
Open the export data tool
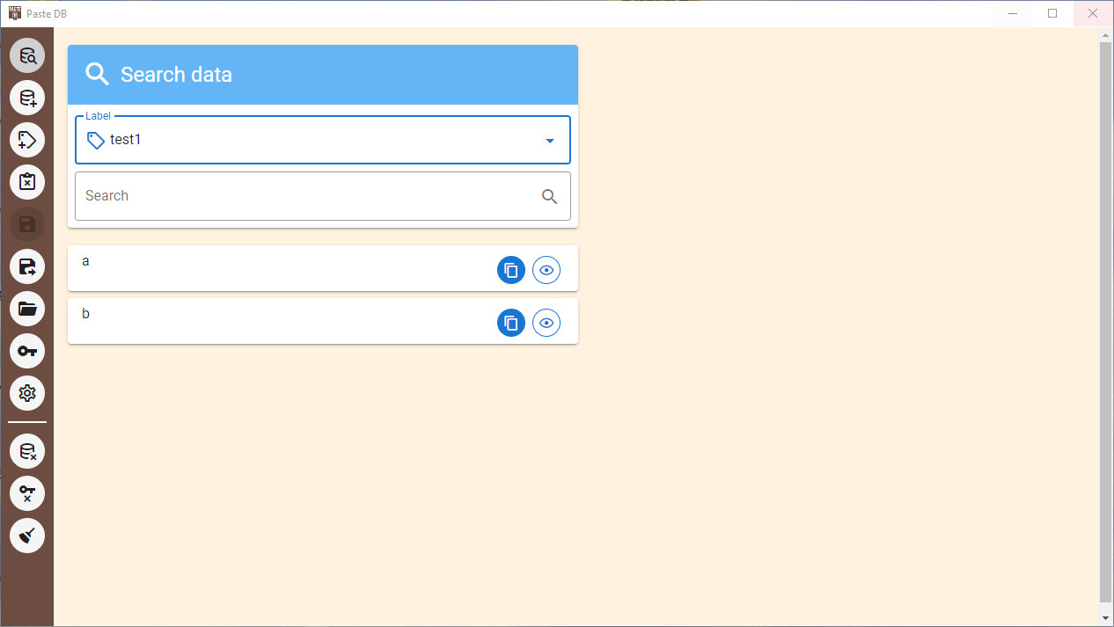click(27, 266)
